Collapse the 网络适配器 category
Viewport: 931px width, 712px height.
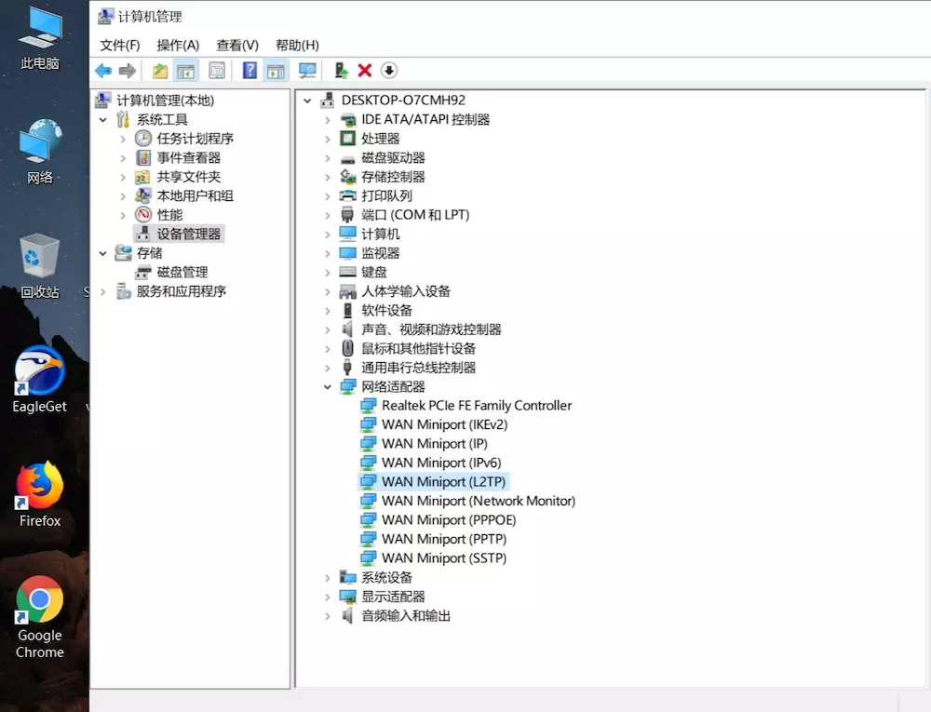[x=327, y=386]
